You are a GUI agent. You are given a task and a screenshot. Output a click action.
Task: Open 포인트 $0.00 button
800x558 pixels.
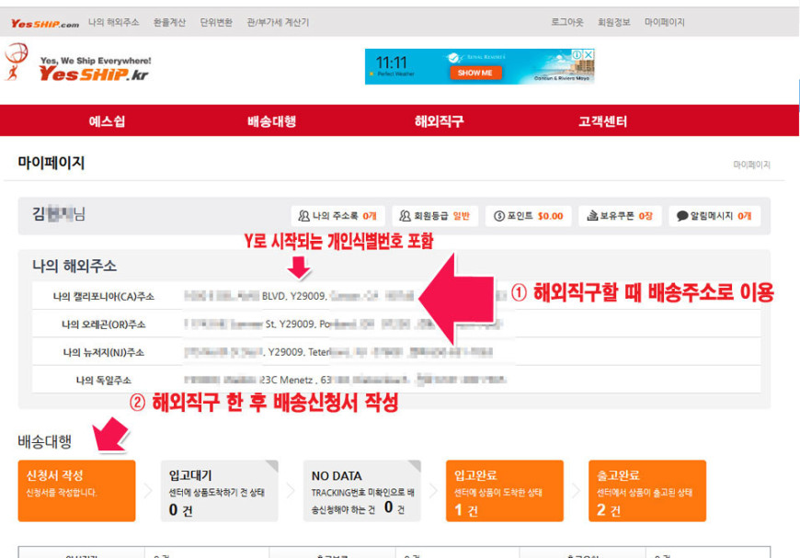pos(528,216)
